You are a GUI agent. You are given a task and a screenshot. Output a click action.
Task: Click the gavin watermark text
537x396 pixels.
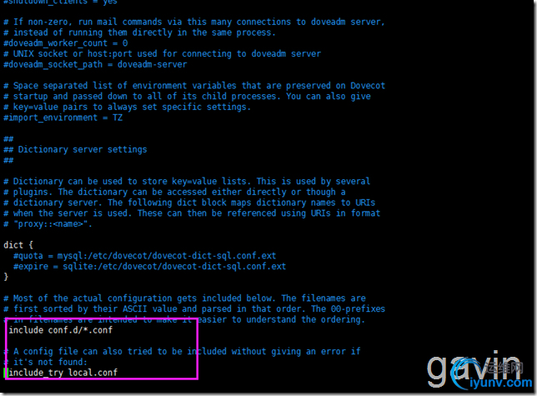(473, 369)
